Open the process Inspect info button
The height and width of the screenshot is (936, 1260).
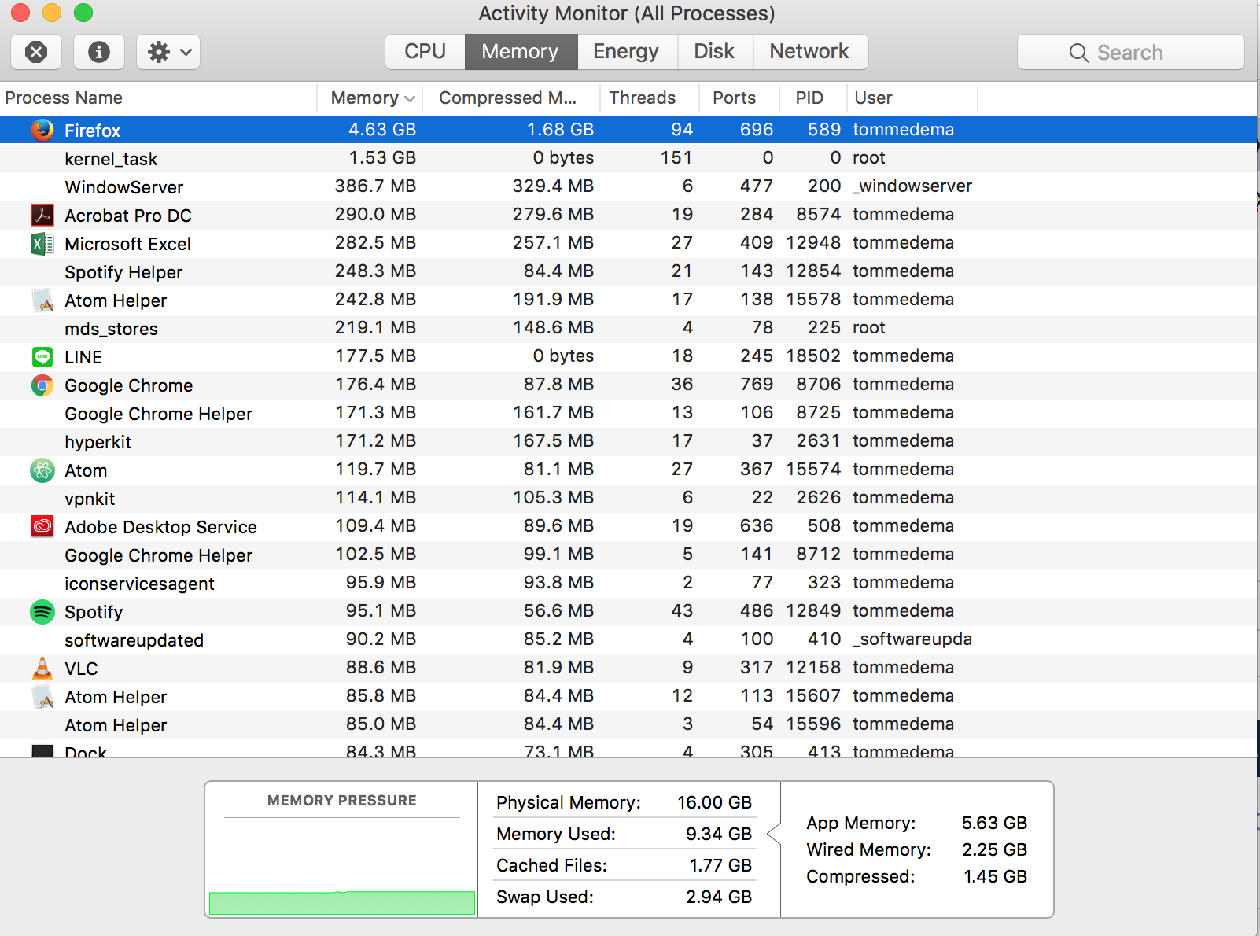(x=99, y=52)
